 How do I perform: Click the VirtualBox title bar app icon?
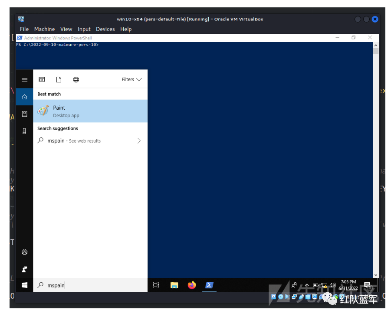(21, 19)
